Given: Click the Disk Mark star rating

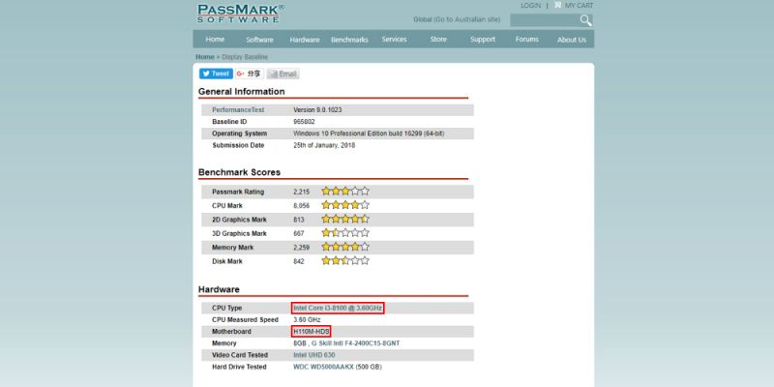Looking at the screenshot, I should [x=345, y=260].
